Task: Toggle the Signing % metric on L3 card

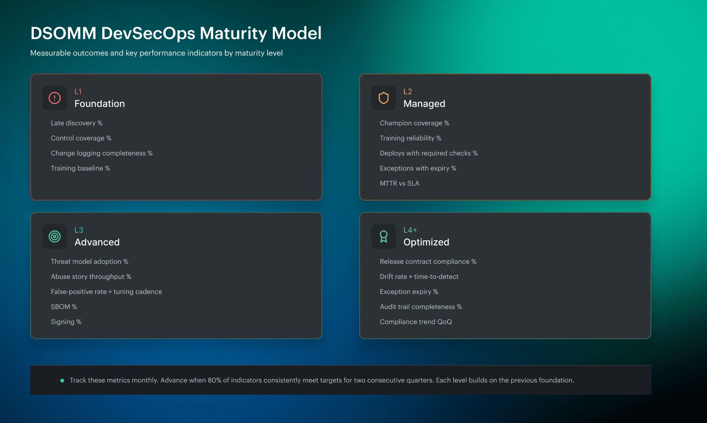Action: 66,321
